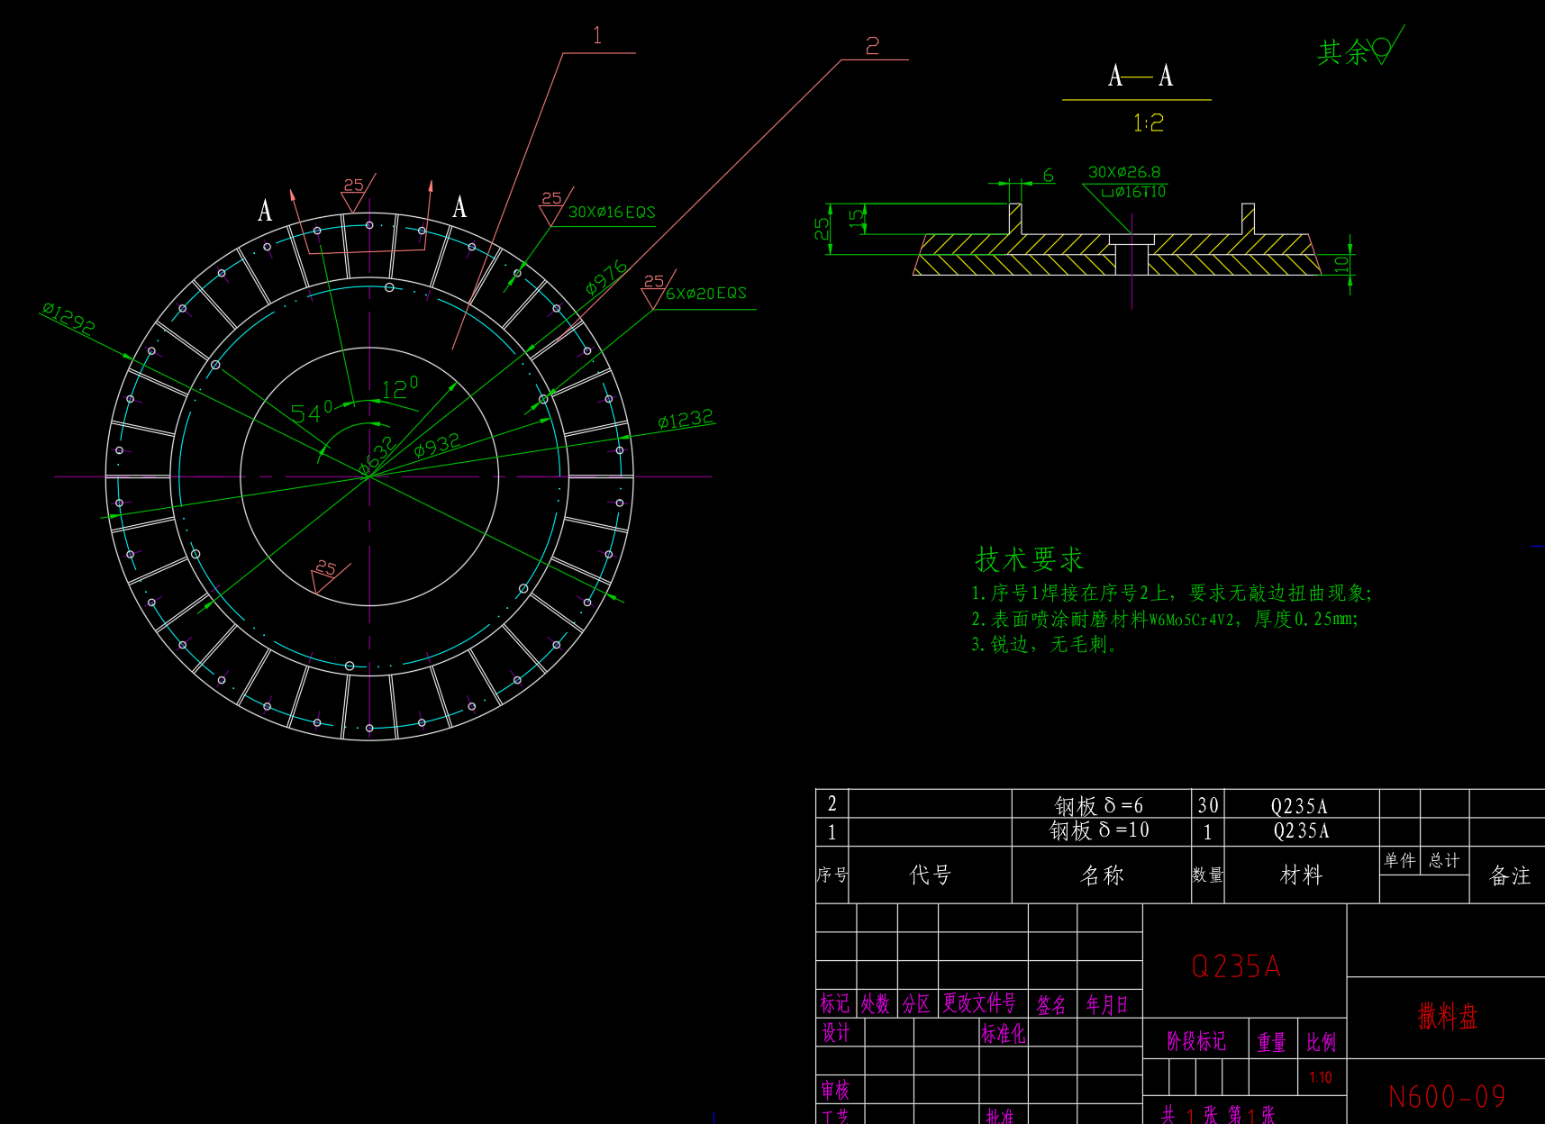Click the ø1292 diameter dimension

(68, 318)
